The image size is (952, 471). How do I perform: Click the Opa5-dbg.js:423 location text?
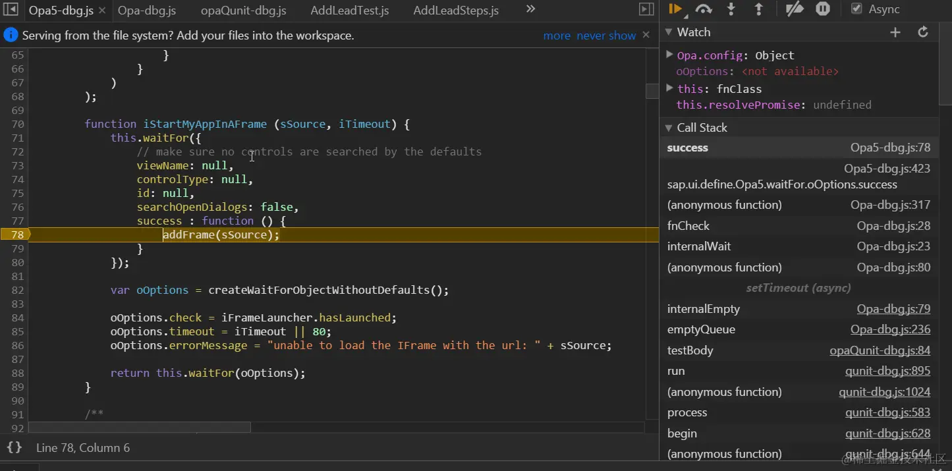pos(887,169)
